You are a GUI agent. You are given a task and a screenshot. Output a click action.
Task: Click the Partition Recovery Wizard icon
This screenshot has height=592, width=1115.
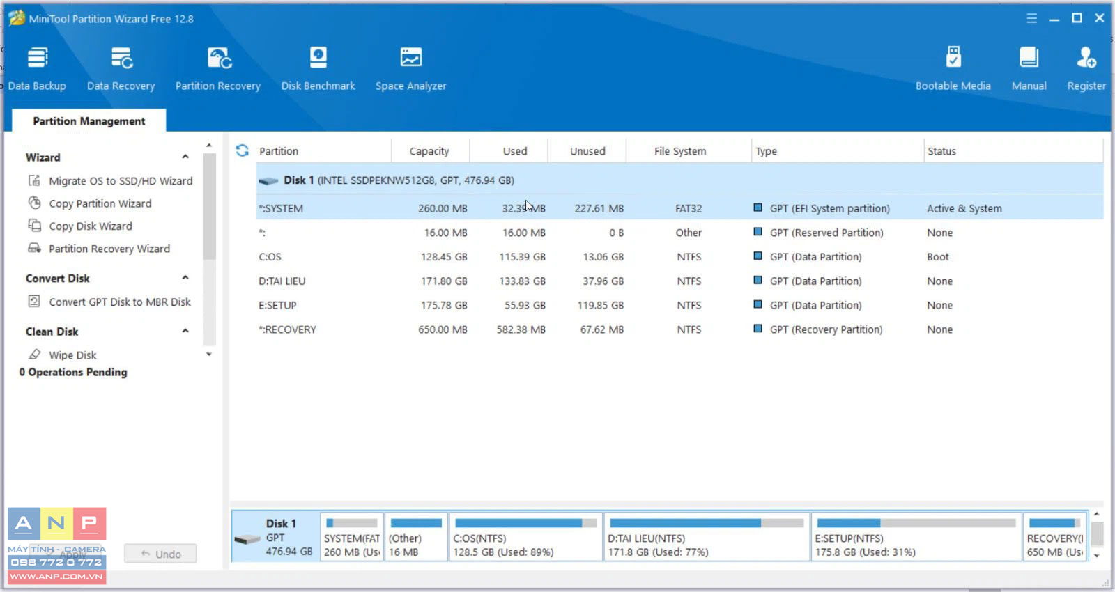[34, 248]
